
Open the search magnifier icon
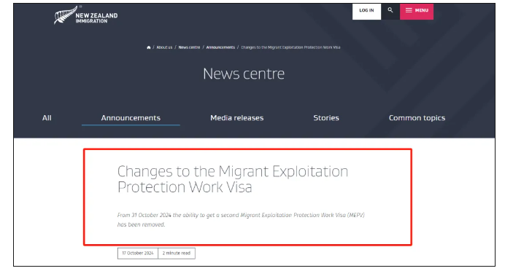pos(390,11)
